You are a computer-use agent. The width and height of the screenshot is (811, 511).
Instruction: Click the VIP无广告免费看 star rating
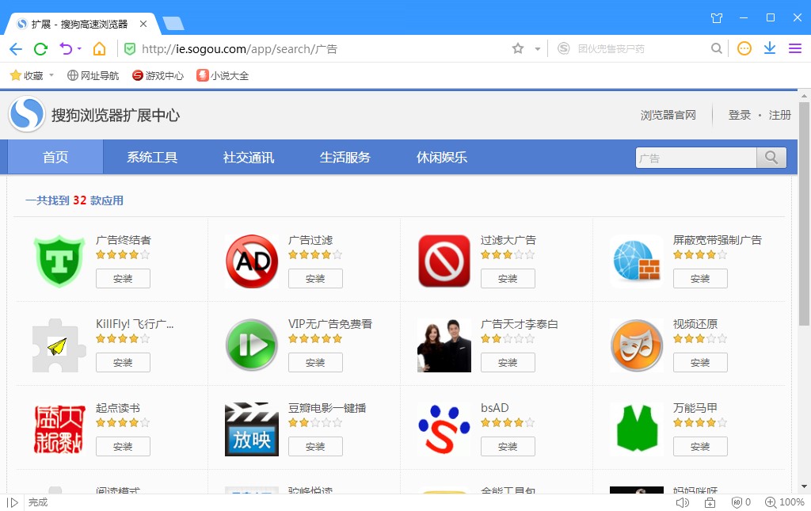pos(315,338)
